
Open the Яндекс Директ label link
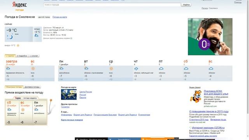click(195, 87)
